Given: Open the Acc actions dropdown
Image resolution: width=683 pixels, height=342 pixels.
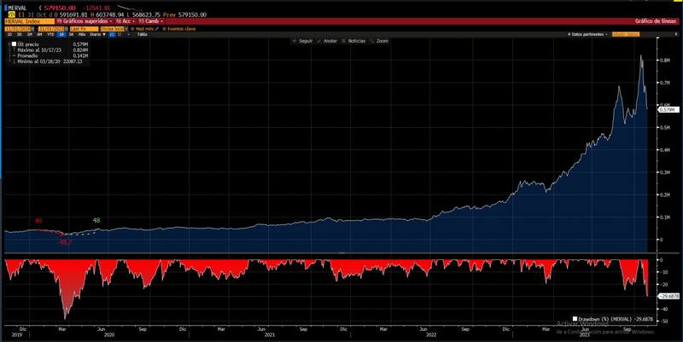Looking at the screenshot, I should tap(125, 21).
